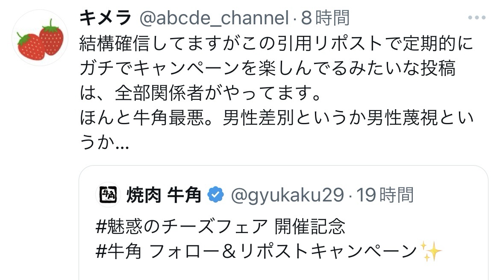Click the line starting ガチでキャンペーン
The height and width of the screenshot is (280, 500).
pyautogui.click(x=268, y=69)
